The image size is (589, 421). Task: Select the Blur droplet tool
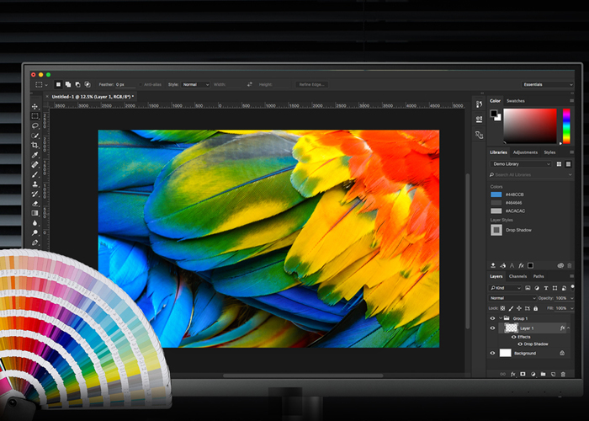(x=35, y=223)
